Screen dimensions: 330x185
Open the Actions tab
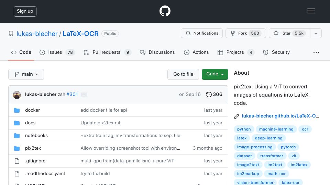tap(196, 52)
